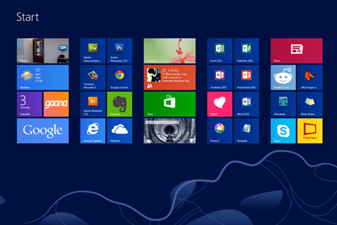Open Camtasia Recorder 8
The height and width of the screenshot is (225, 337).
(93, 77)
